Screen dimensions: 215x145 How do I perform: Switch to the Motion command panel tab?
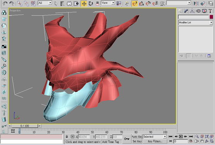pos(198,11)
